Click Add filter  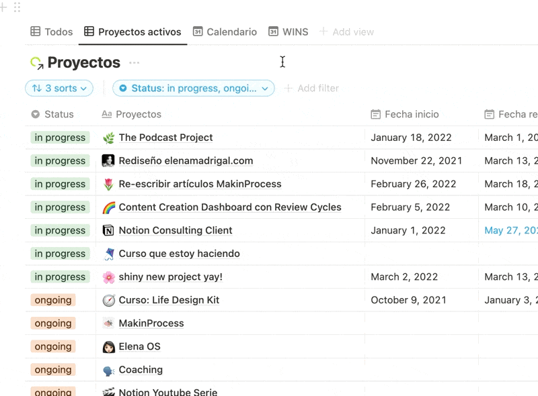(x=311, y=88)
